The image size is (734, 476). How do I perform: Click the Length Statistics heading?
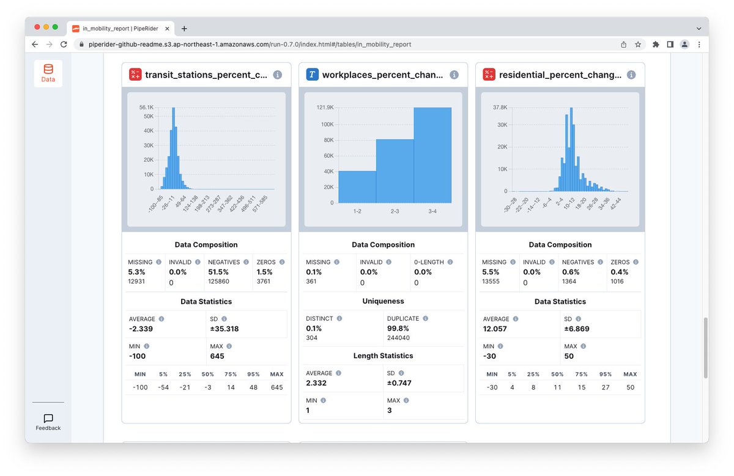383,356
